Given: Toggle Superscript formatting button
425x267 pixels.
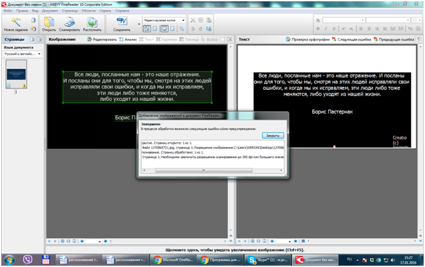Looking at the screenshot, I should [x=343, y=28].
